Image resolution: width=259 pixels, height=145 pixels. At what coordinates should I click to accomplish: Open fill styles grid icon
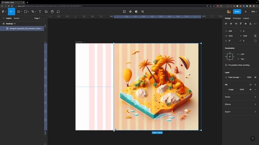click(x=251, y=85)
